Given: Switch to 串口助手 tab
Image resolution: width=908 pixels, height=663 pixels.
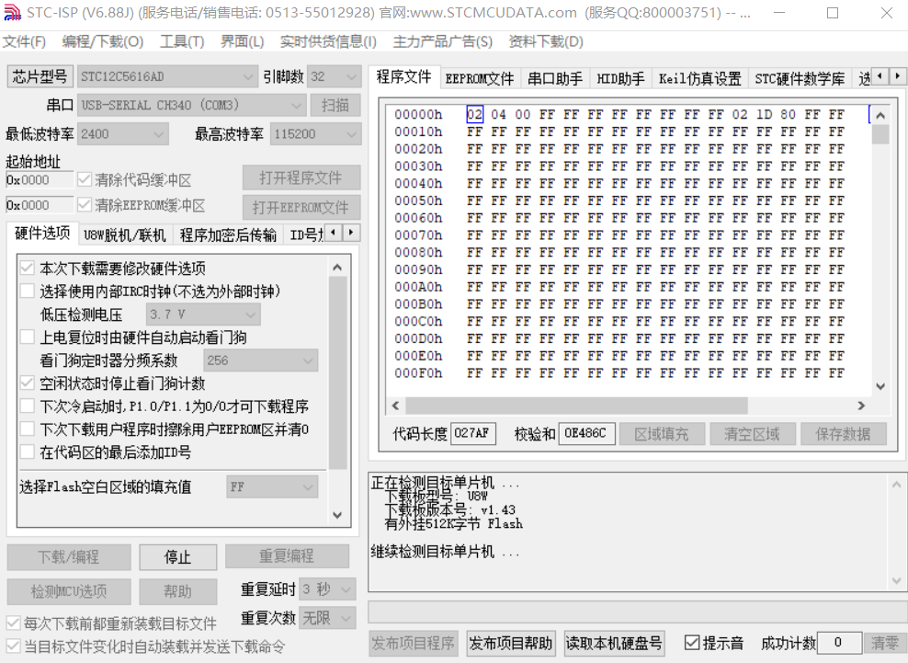Looking at the screenshot, I should click(555, 79).
